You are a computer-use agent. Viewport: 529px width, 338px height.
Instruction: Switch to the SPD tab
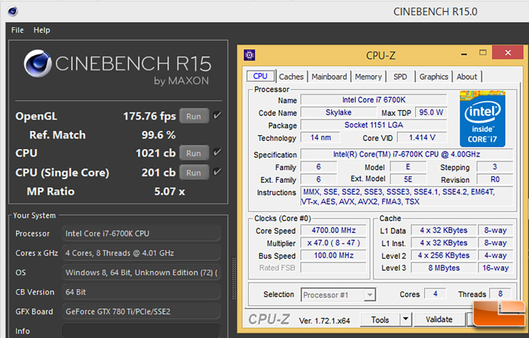pyautogui.click(x=400, y=77)
